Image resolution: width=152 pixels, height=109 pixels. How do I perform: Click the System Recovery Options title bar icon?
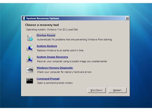(x=24, y=18)
